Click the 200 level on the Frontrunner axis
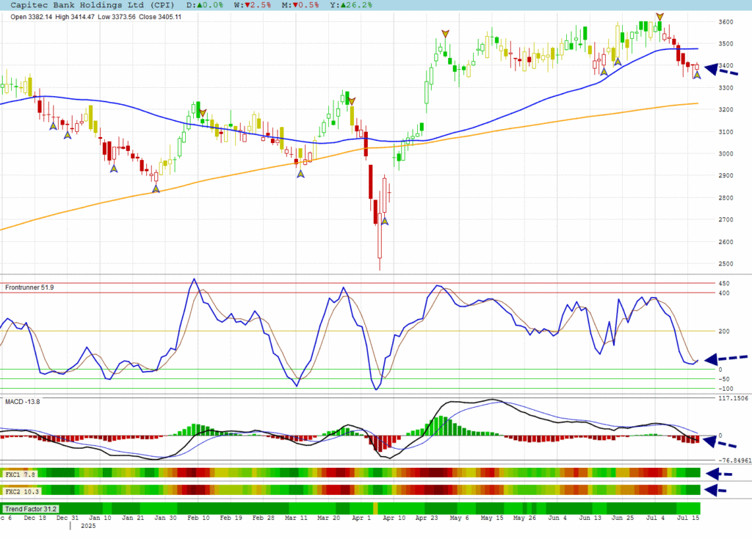The height and width of the screenshot is (539, 752). tap(723, 331)
